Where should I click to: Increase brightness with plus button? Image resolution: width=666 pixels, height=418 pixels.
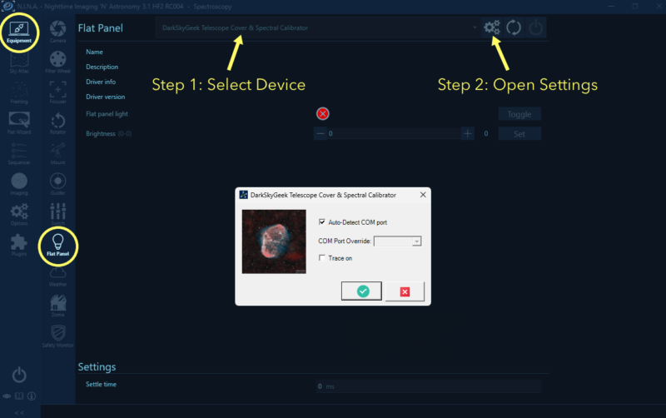click(468, 133)
